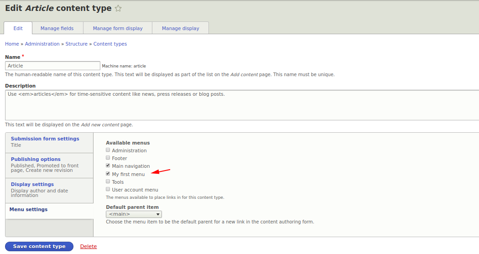Select Submission form settings vertical tab

(49, 143)
